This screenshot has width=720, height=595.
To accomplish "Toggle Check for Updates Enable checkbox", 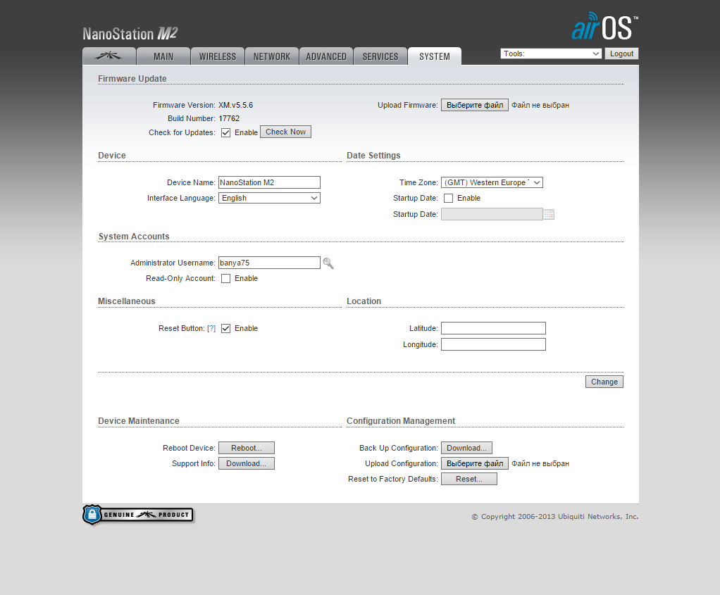I will (226, 132).
